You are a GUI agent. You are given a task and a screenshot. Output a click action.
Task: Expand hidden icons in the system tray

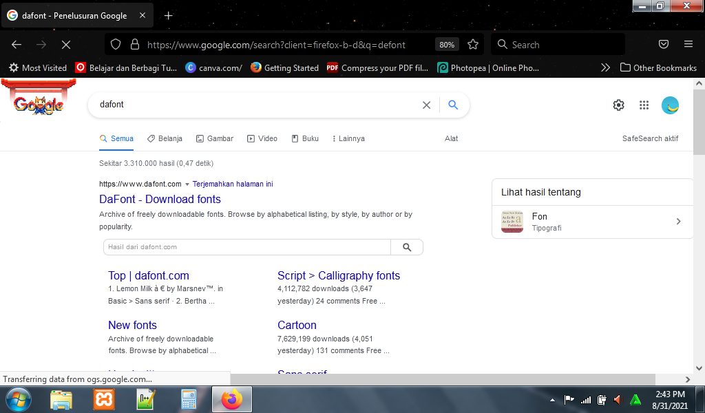(x=552, y=399)
